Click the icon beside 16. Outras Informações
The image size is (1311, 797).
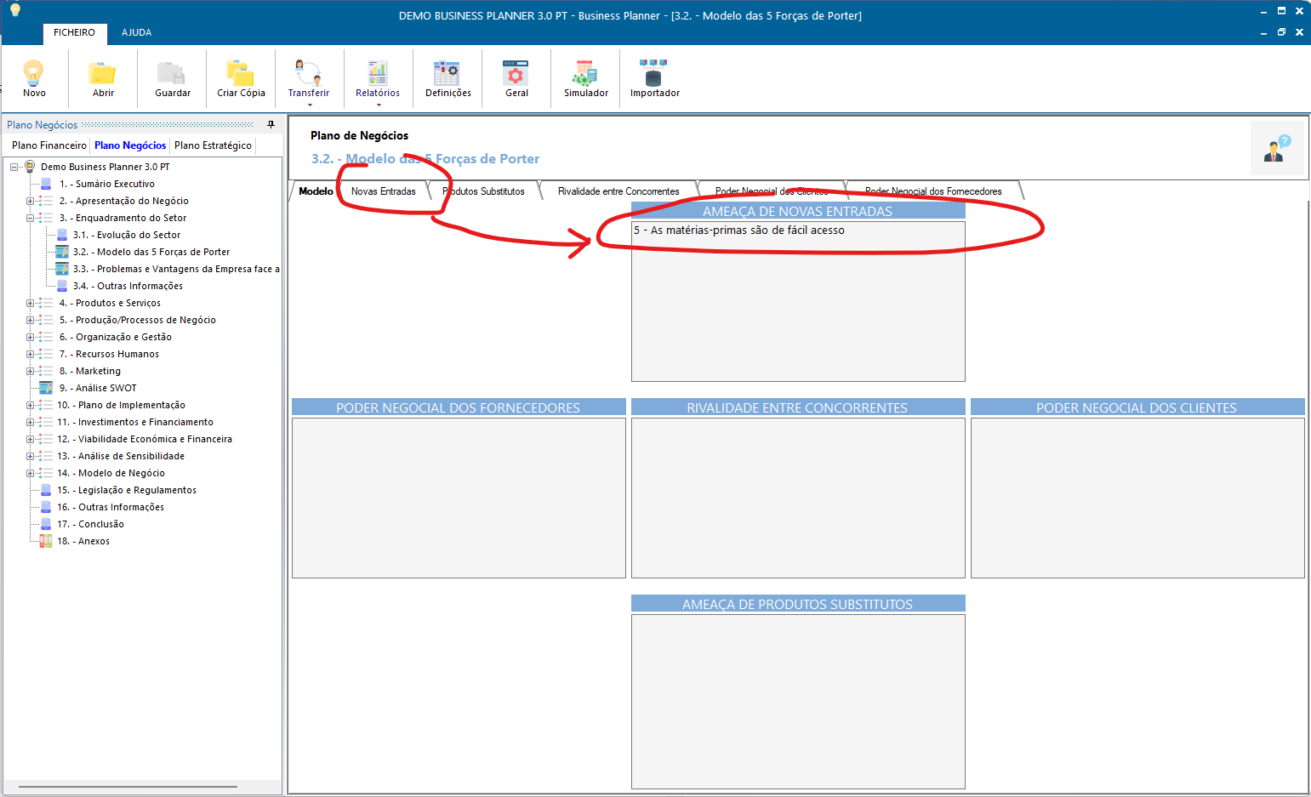pos(46,507)
